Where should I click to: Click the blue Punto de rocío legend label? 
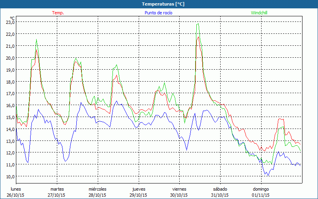[x=158, y=13]
